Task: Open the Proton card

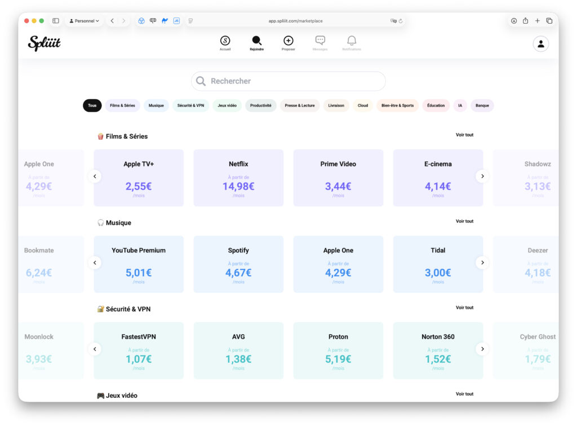Action: (x=338, y=351)
